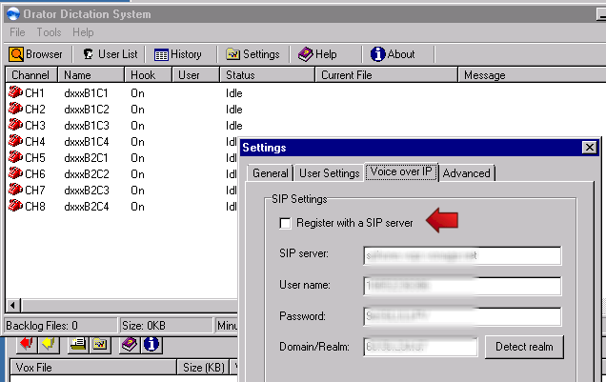The image size is (606, 382).
Task: Click the blue info icon in lower toolbar
Action: (151, 344)
